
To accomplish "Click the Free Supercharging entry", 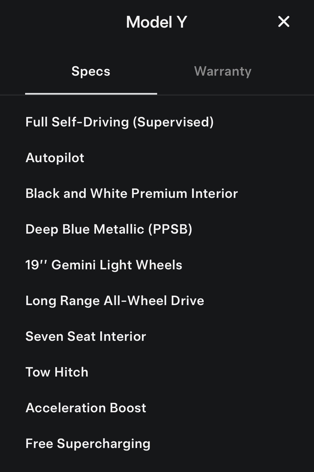I will [88, 444].
